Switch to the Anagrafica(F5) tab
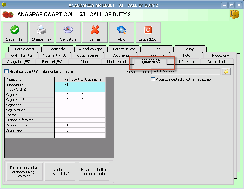Screen dimensions: 244x189 pyautogui.click(x=18, y=62)
